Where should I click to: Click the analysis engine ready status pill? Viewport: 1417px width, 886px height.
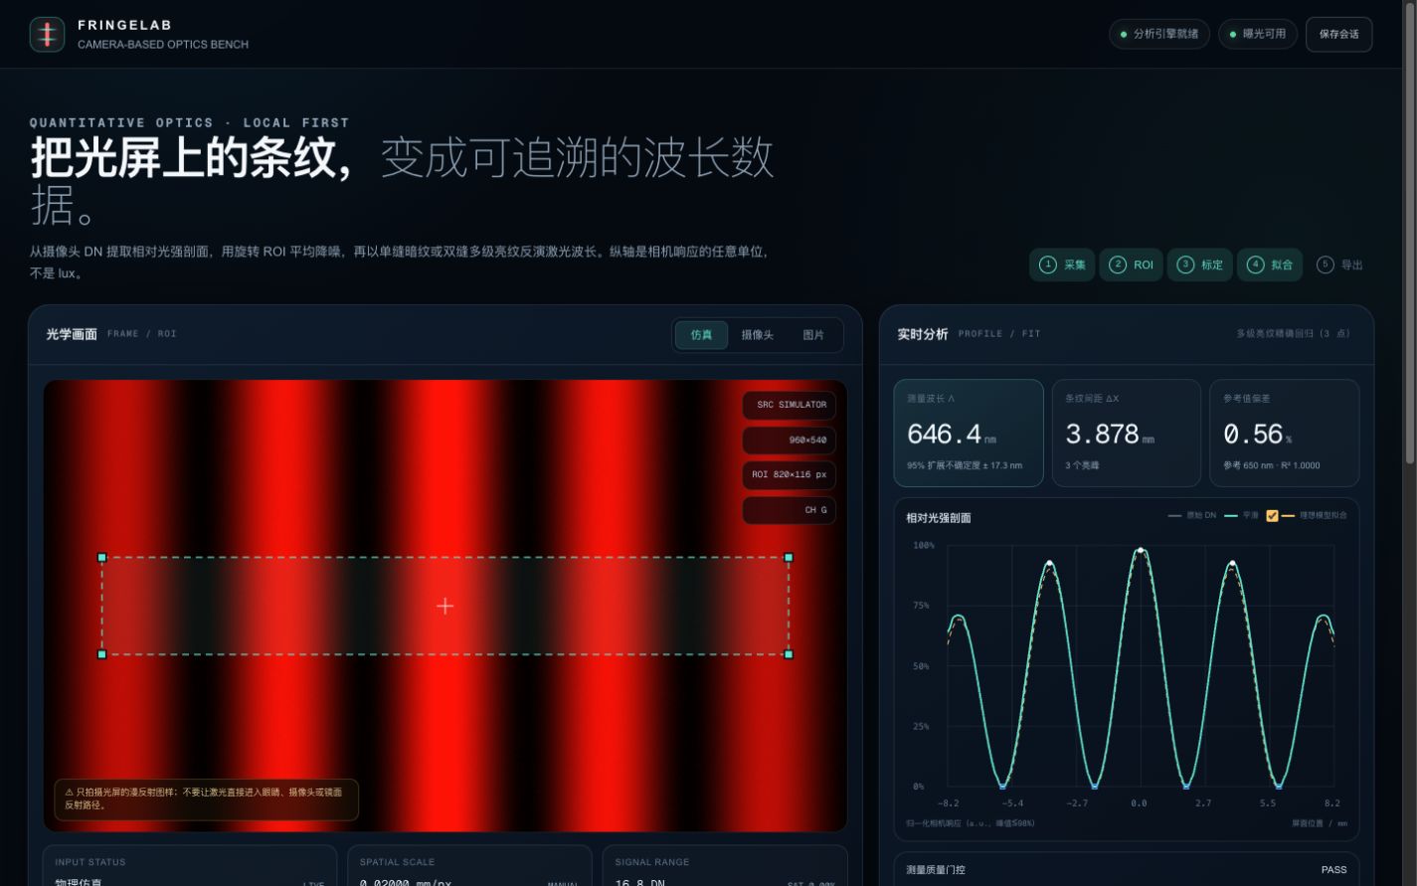point(1159,34)
